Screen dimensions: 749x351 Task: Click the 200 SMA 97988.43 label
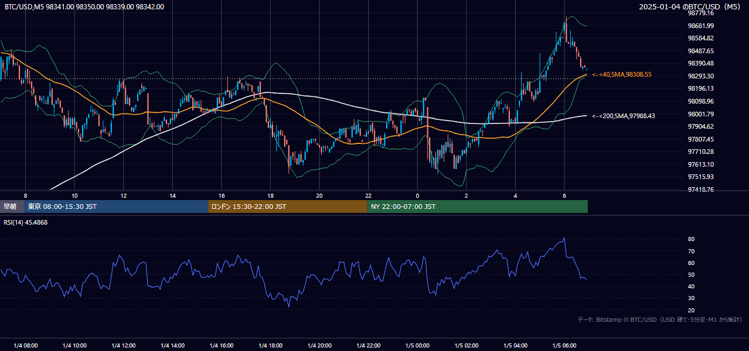pos(624,116)
